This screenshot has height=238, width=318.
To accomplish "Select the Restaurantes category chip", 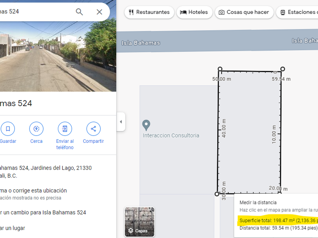I will [x=149, y=12].
